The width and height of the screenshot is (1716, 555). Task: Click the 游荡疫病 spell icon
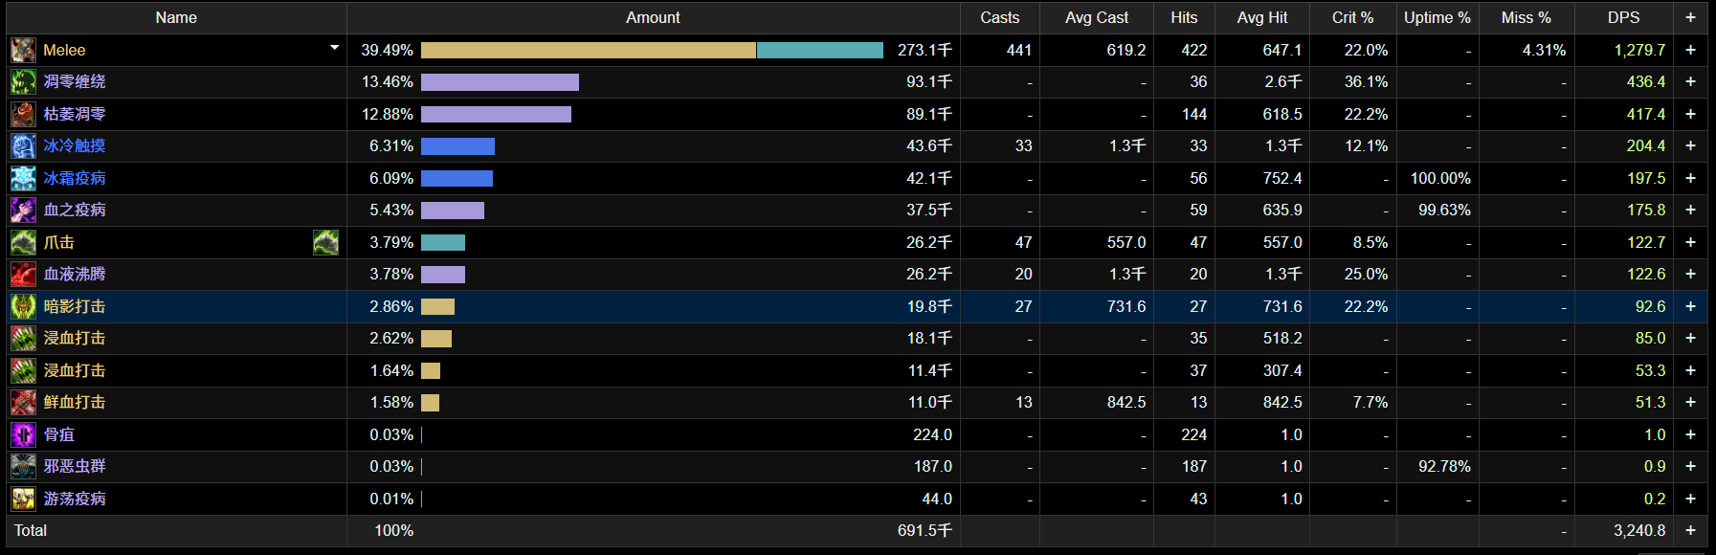coord(23,499)
